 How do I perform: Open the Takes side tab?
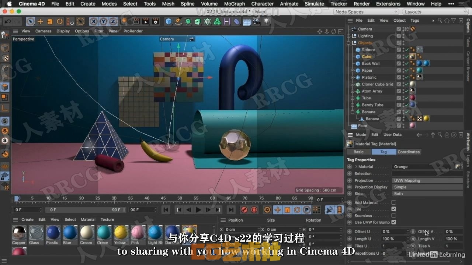pos(468,42)
